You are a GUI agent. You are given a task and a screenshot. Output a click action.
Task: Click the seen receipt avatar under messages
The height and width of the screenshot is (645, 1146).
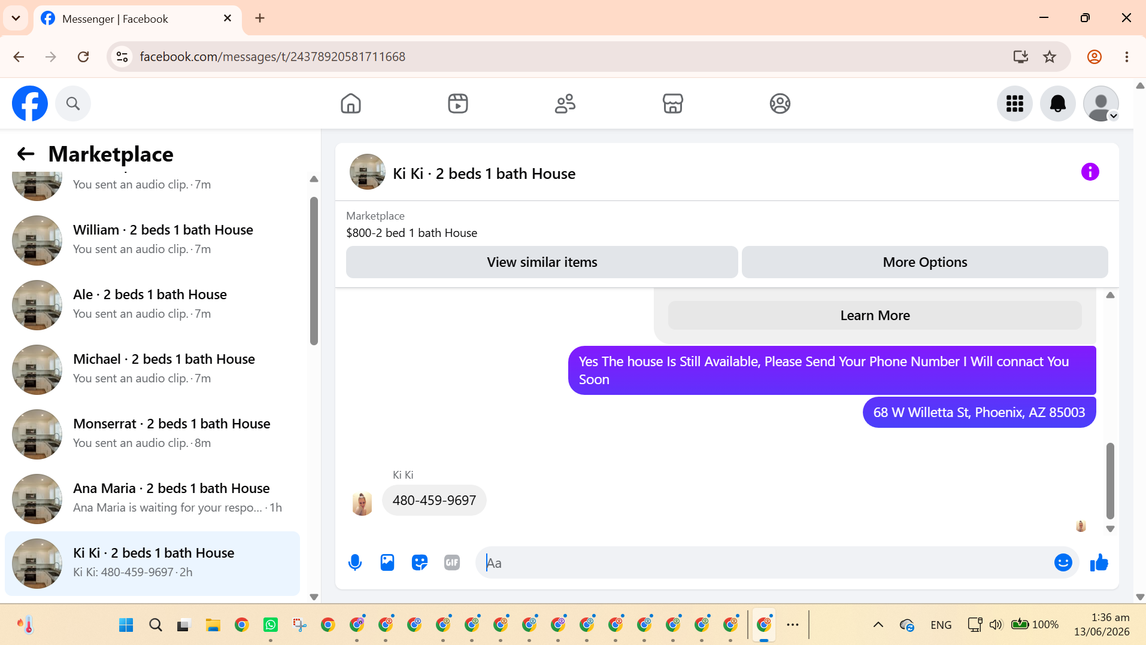[x=1081, y=526]
